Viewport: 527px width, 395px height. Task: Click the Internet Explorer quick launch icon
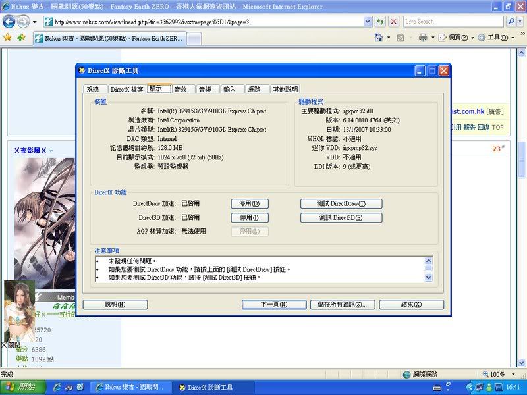(x=57, y=387)
